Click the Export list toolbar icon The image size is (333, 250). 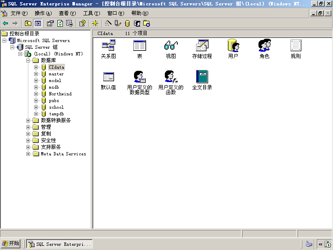point(70,23)
